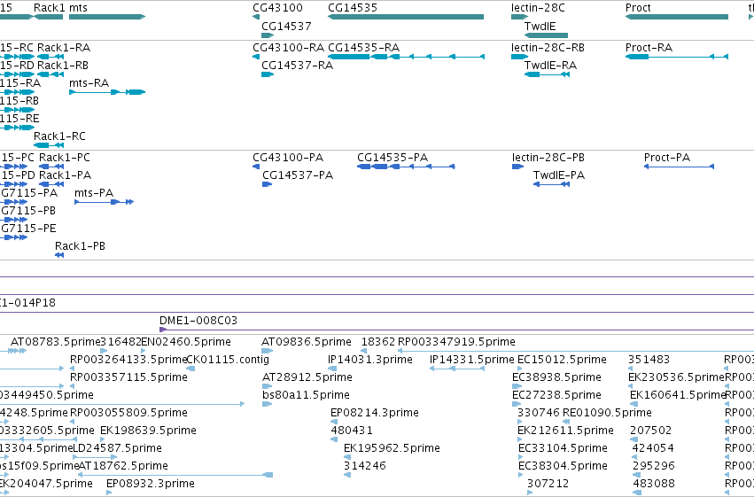The height and width of the screenshot is (497, 754).
Task: Click the CG43100 gene label
Action: pos(277,8)
